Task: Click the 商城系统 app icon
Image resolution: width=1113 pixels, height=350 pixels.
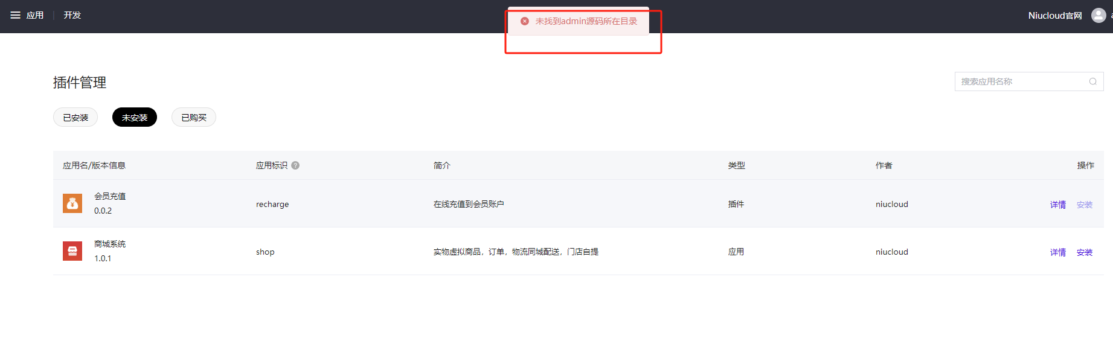Action: click(x=72, y=251)
